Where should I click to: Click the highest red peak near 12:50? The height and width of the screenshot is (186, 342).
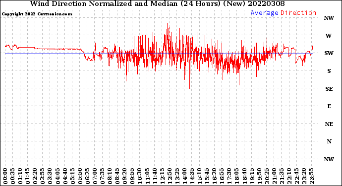click(168, 24)
